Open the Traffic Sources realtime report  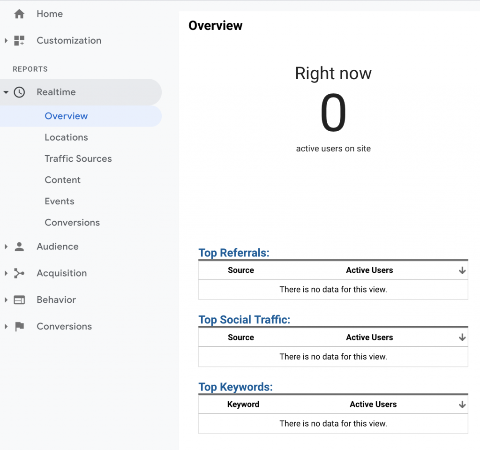78,159
